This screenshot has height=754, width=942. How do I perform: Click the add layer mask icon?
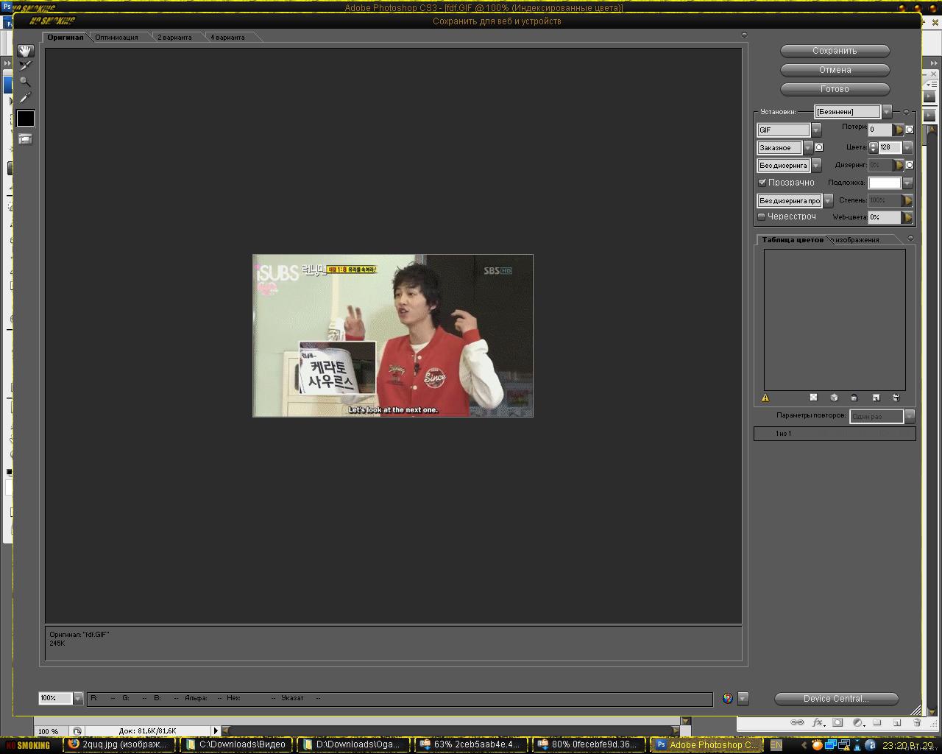pos(837,722)
